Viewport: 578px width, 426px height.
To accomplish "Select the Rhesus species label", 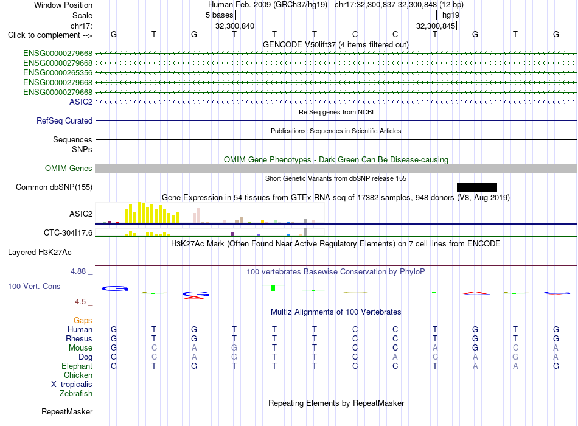I will [x=79, y=338].
